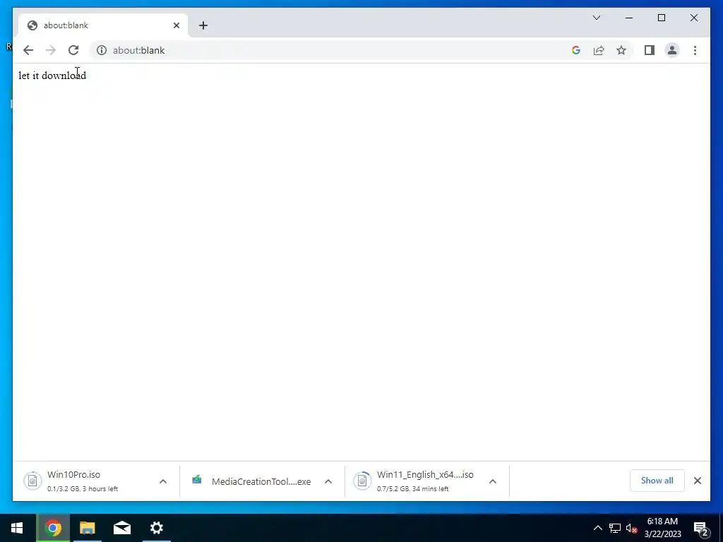Expand options for MediaCreationTool download
Viewport: 723px width, 542px height.
(328, 481)
